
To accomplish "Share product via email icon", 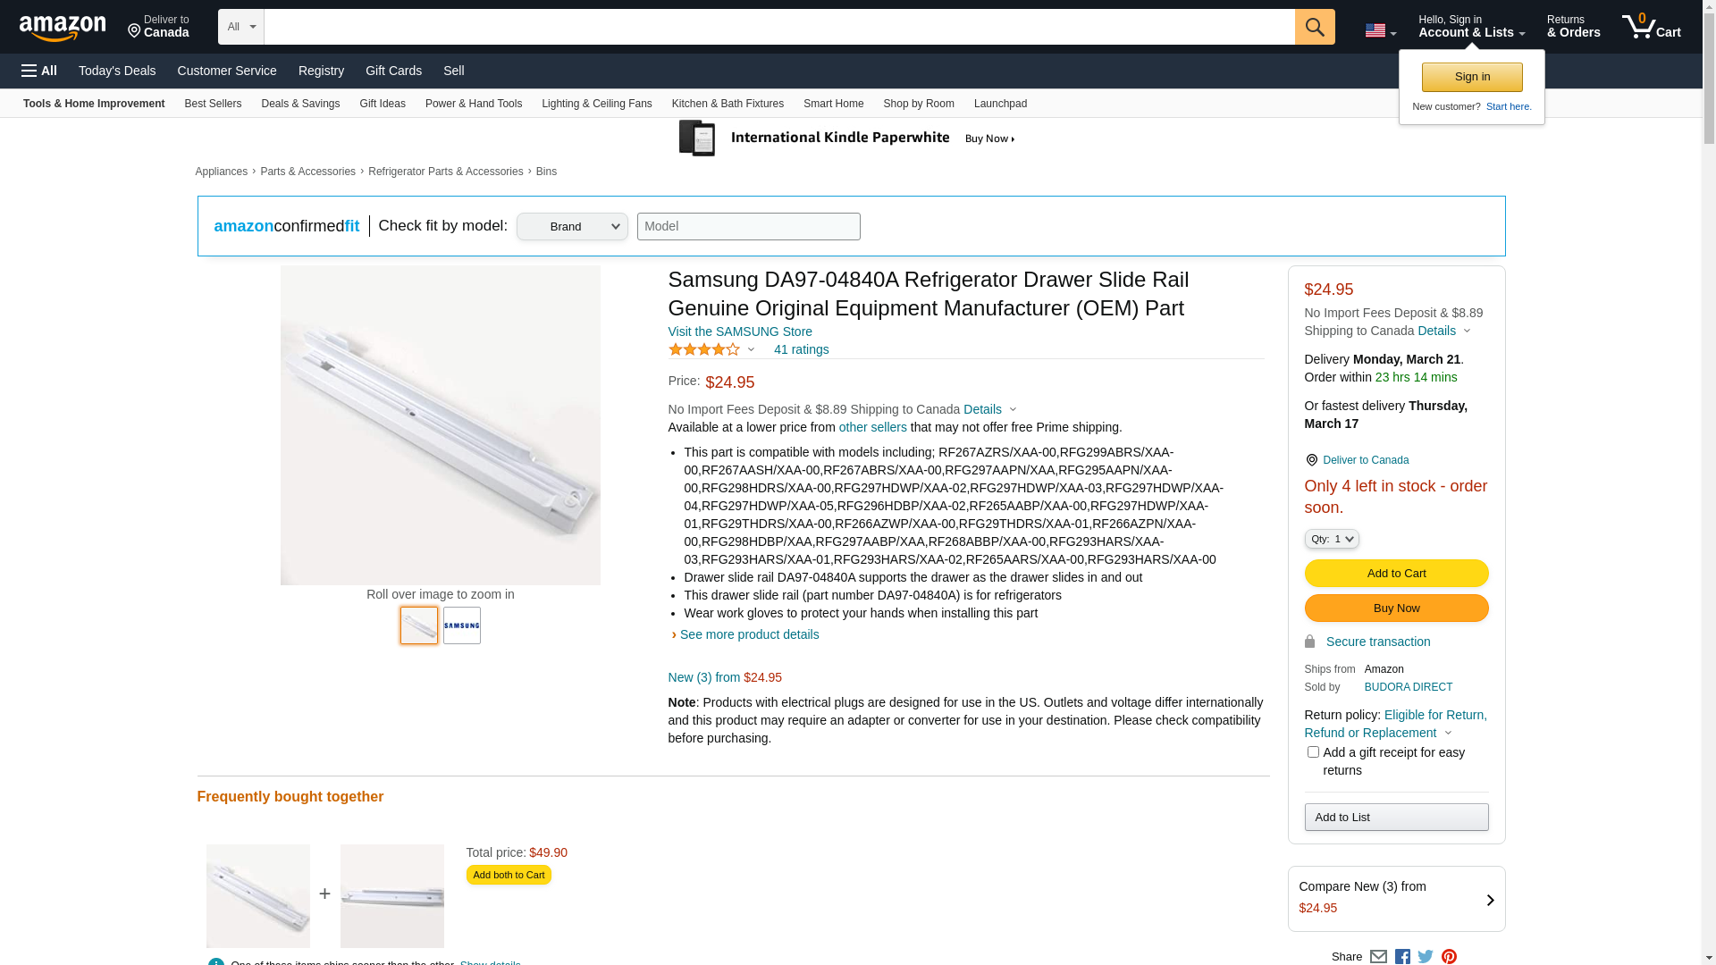I will 1378,956.
